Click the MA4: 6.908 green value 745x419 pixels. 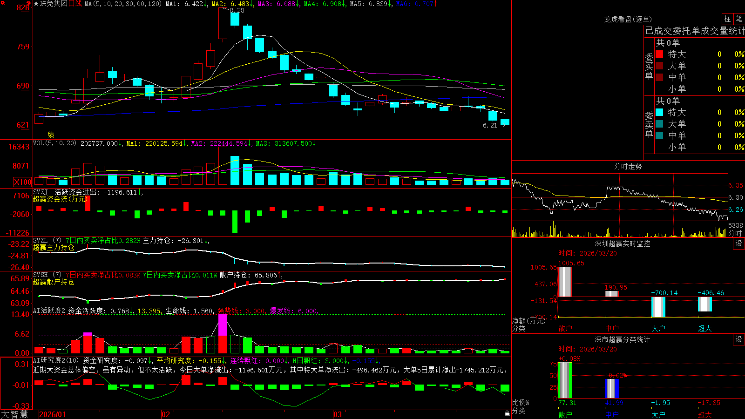coord(323,4)
